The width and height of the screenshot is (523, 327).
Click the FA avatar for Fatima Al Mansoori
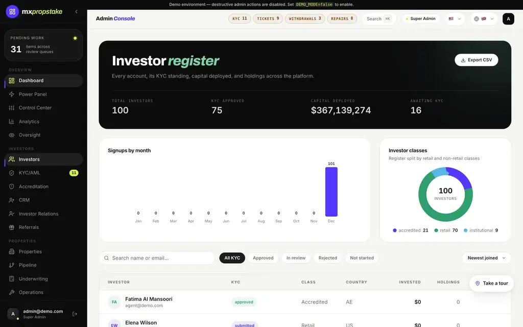click(114, 302)
